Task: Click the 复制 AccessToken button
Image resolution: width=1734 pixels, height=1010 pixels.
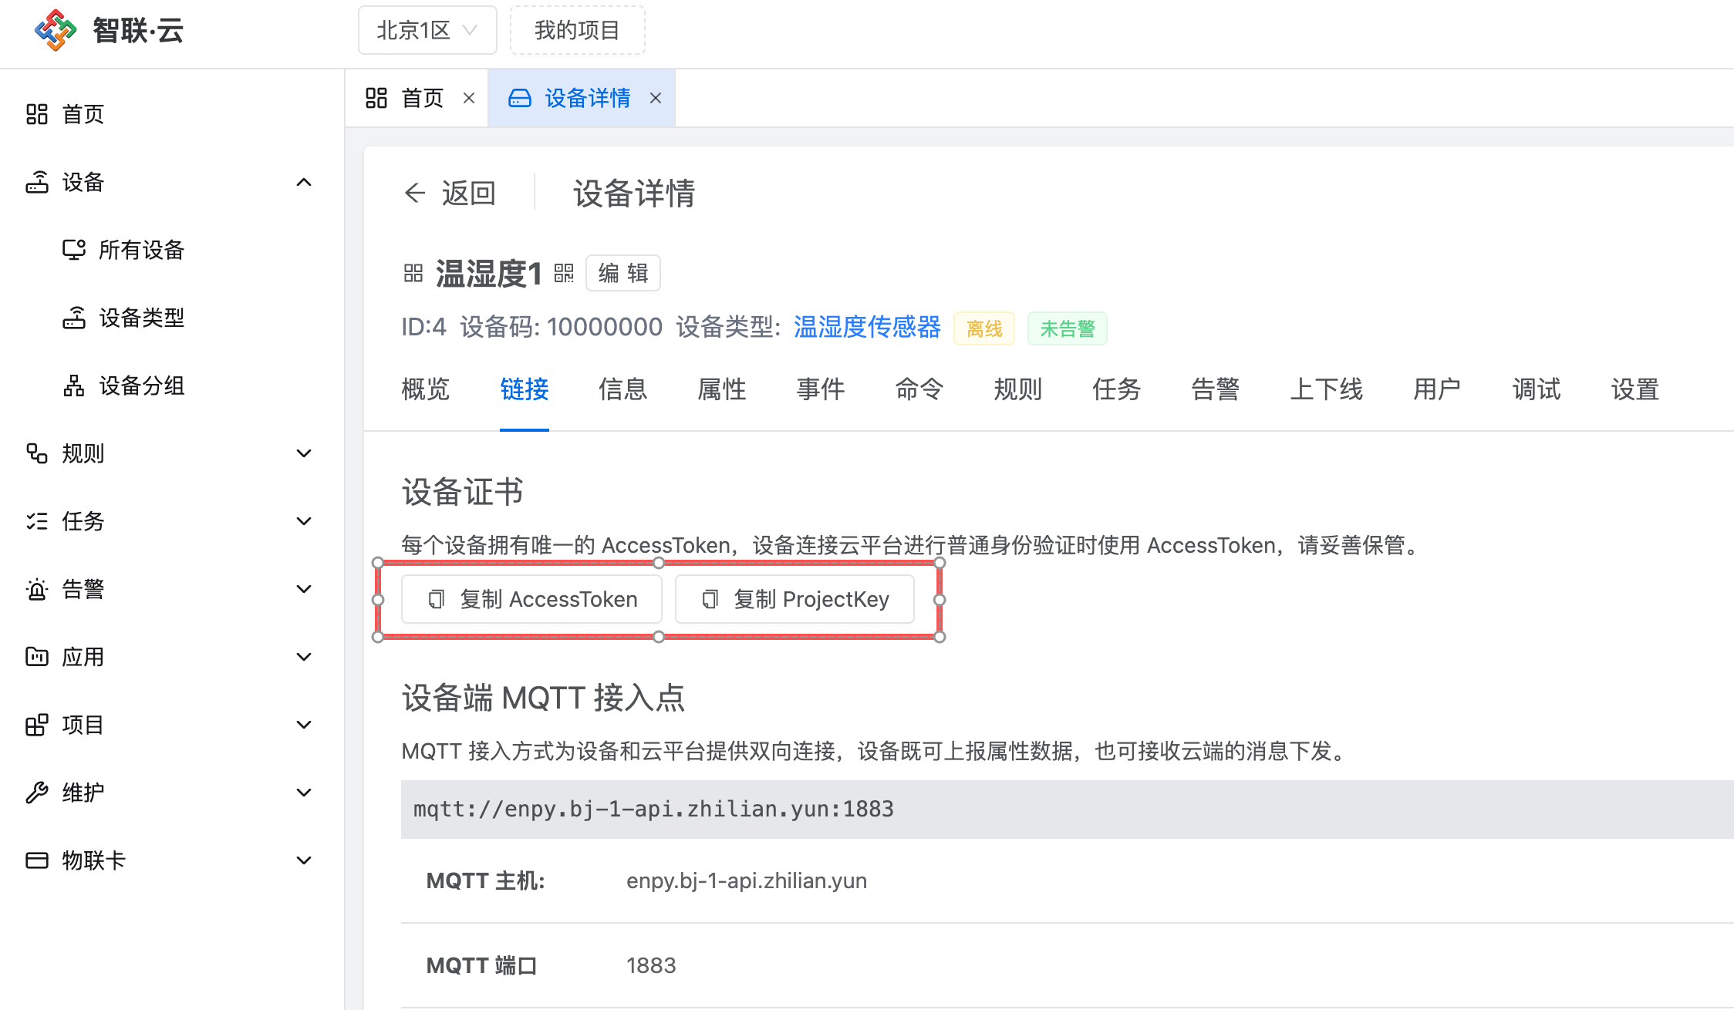Action: coord(532,599)
